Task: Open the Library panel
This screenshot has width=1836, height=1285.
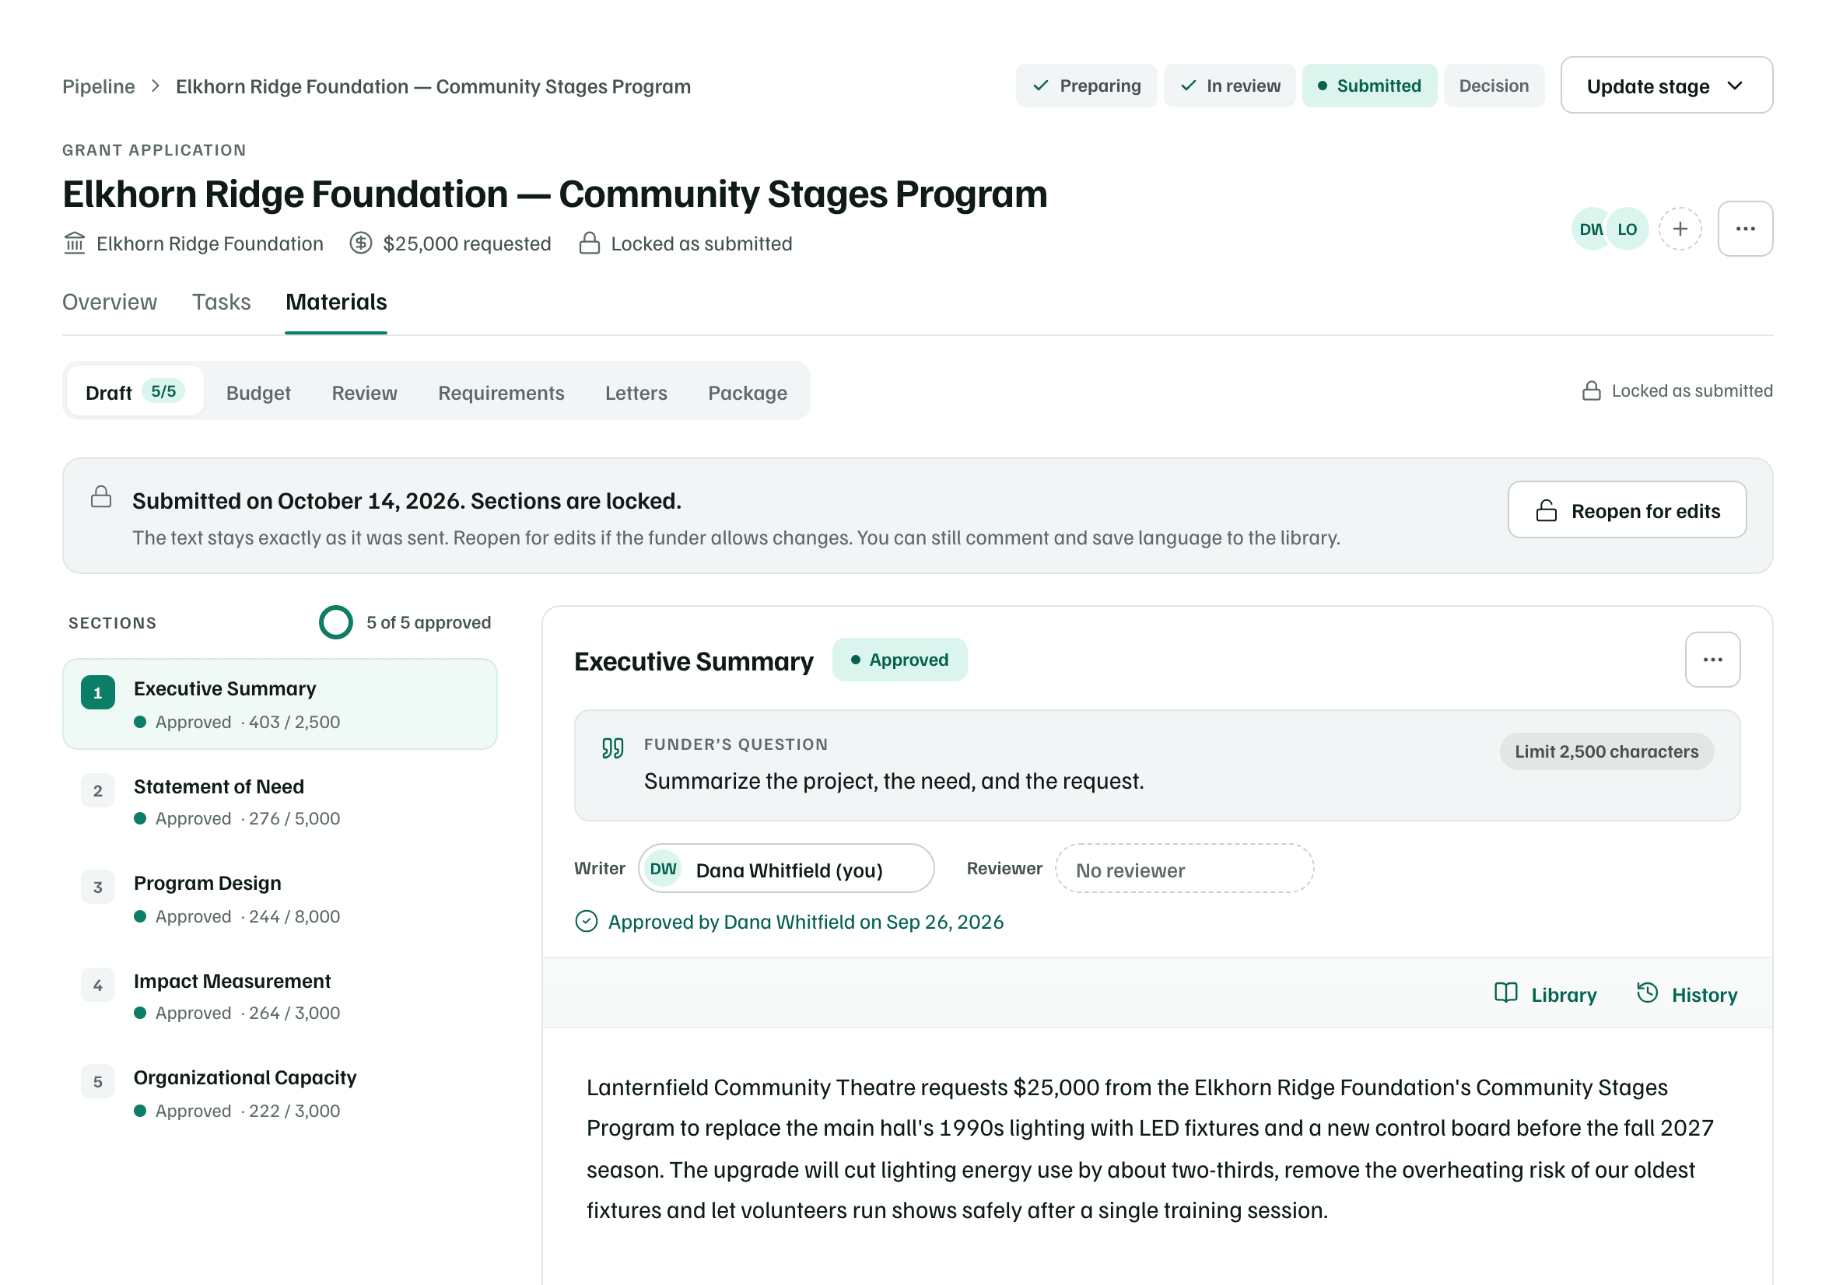Action: point(1545,994)
